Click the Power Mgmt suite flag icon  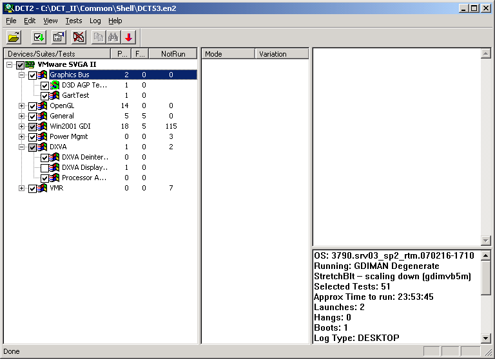tap(43, 137)
